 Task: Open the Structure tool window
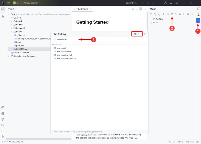pos(3,16)
